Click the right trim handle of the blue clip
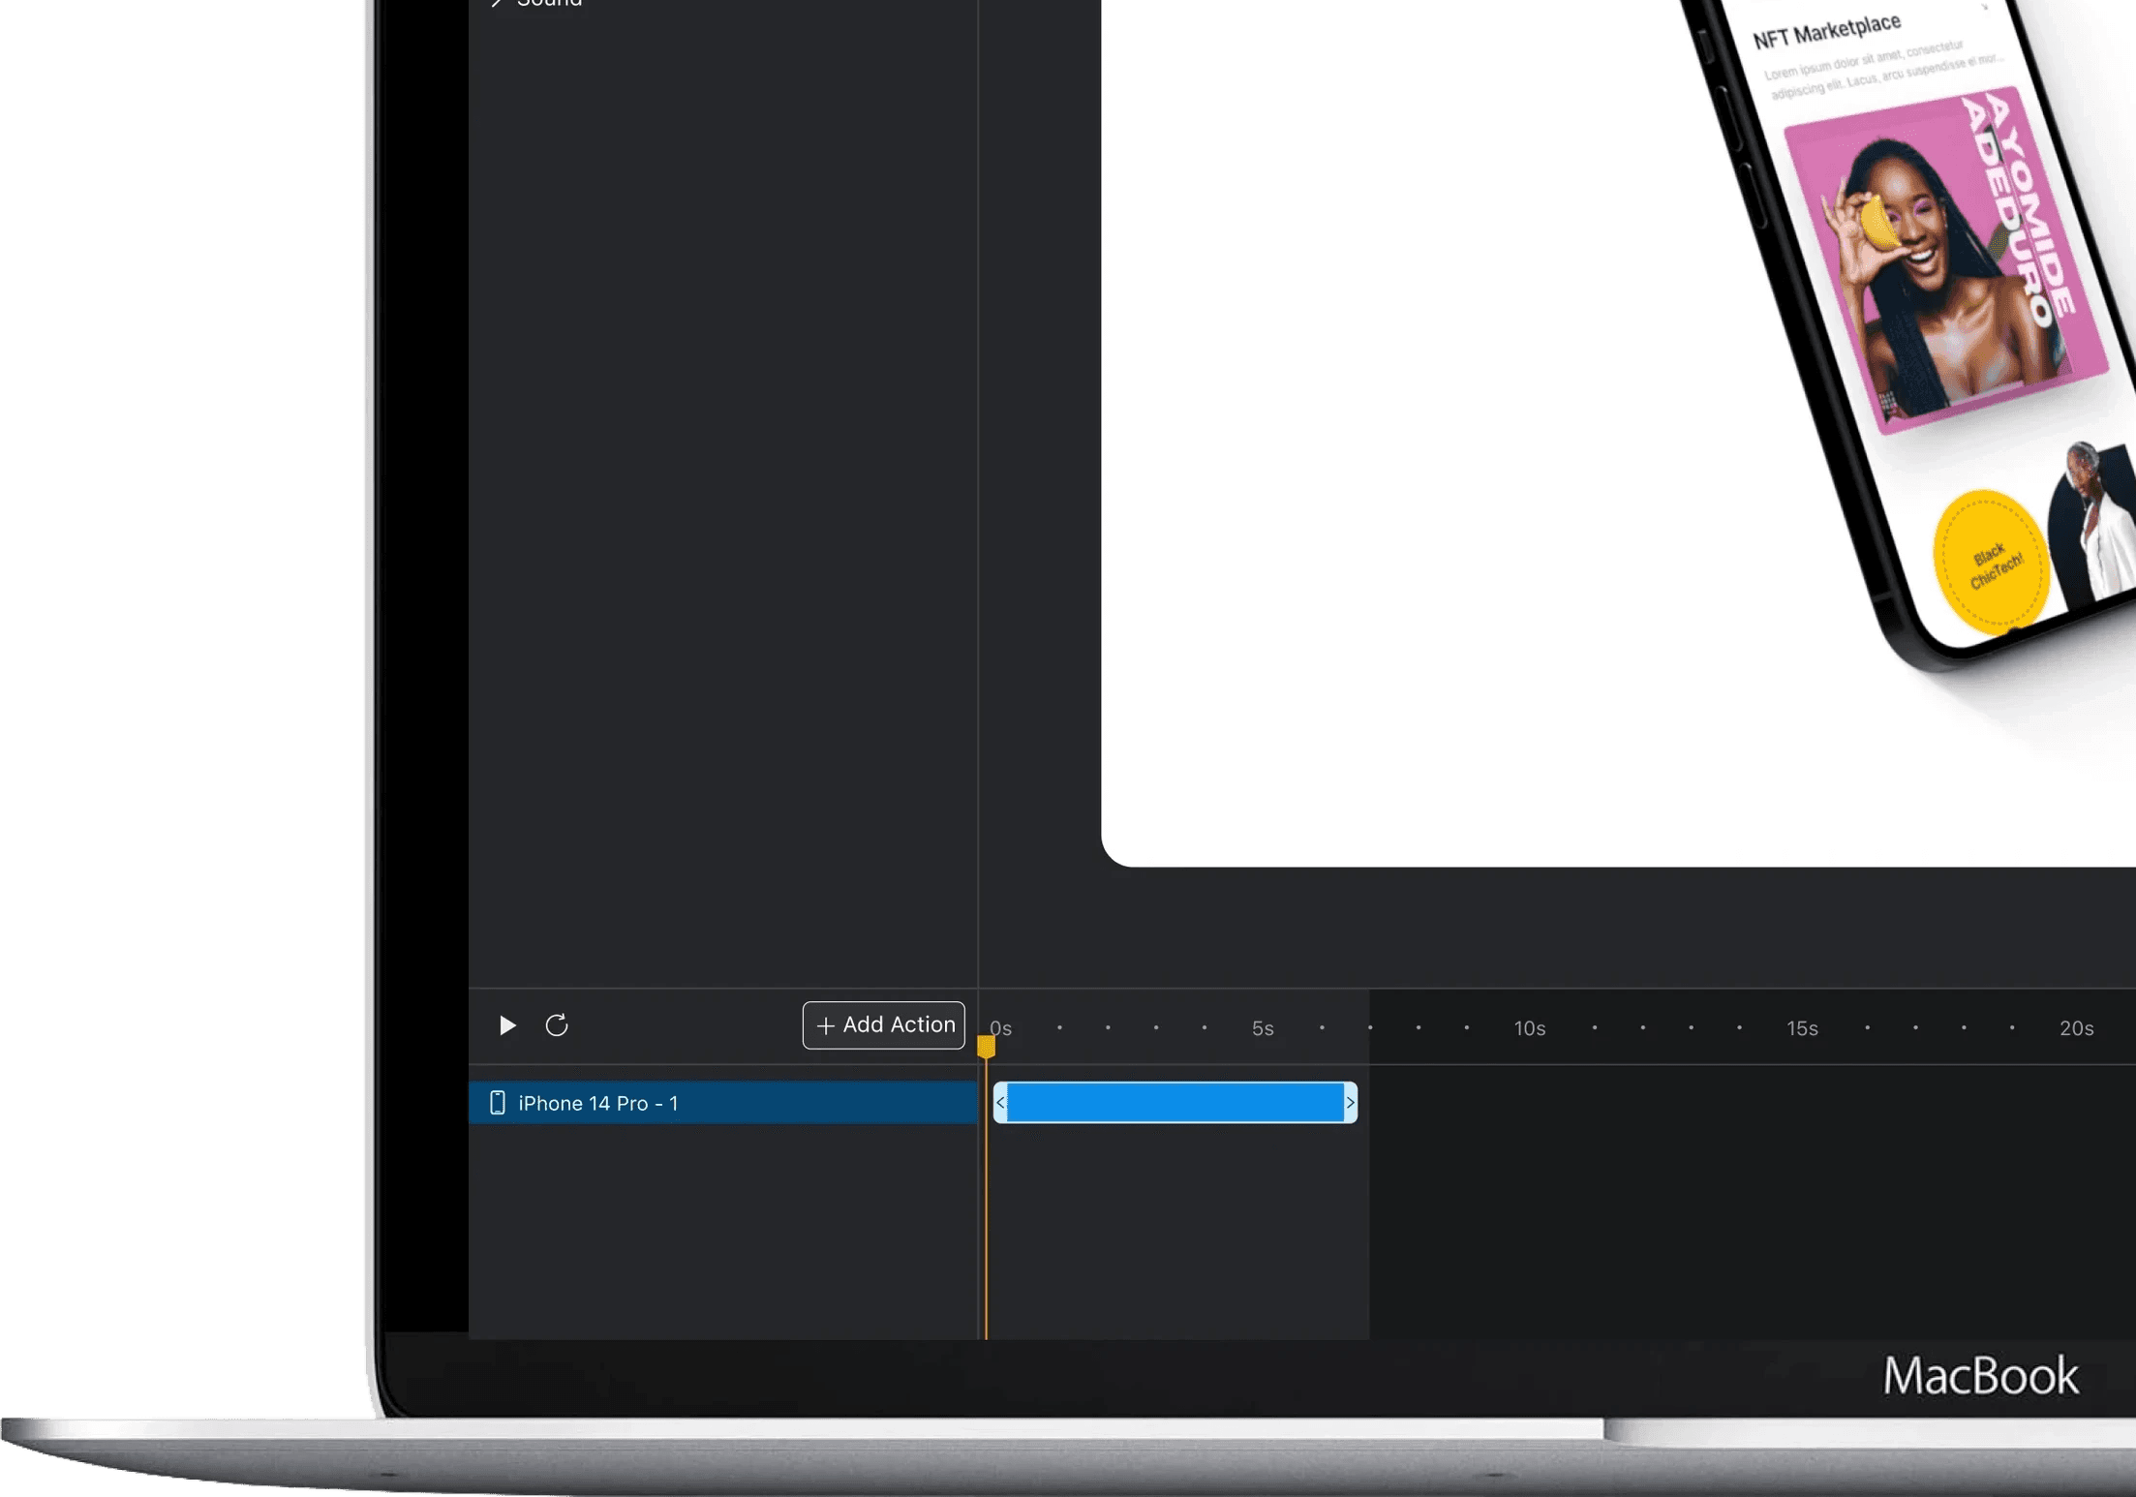Screen dimensions: 2136x1497 1350,1103
